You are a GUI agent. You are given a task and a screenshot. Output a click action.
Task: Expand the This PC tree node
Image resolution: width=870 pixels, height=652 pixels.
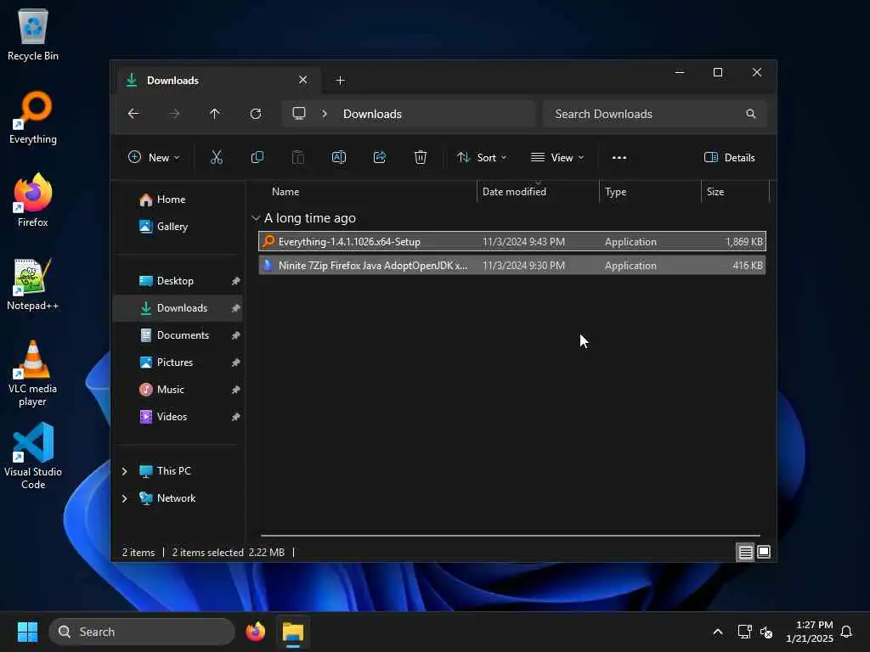124,471
